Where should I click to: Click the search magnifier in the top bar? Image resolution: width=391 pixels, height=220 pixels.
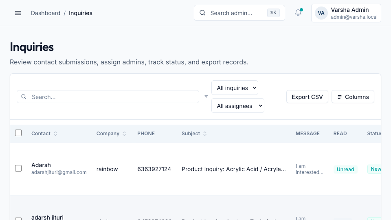[x=202, y=13]
